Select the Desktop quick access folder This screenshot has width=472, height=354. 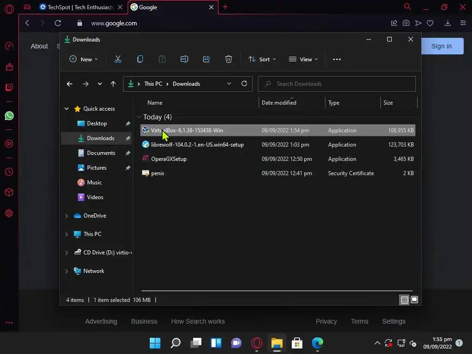(x=96, y=124)
